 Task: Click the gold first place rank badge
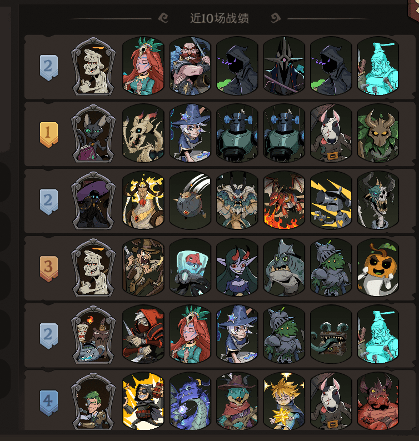pos(49,135)
